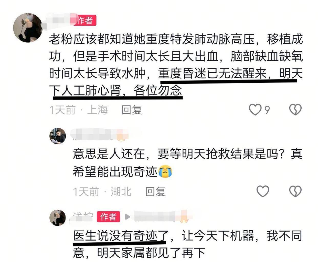Reply to the Hubei user's comment
The height and width of the screenshot is (262, 318).
155,192
